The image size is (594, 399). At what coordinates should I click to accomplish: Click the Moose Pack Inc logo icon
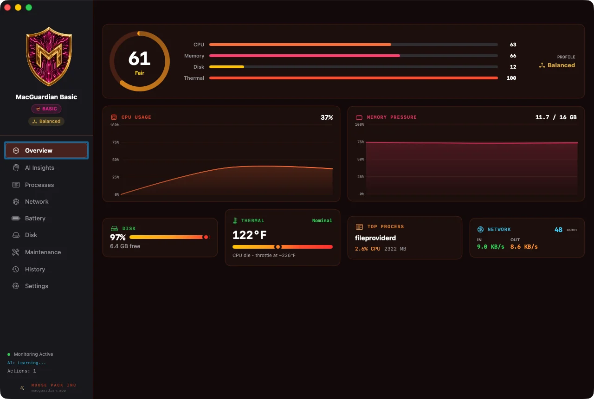pos(22,387)
